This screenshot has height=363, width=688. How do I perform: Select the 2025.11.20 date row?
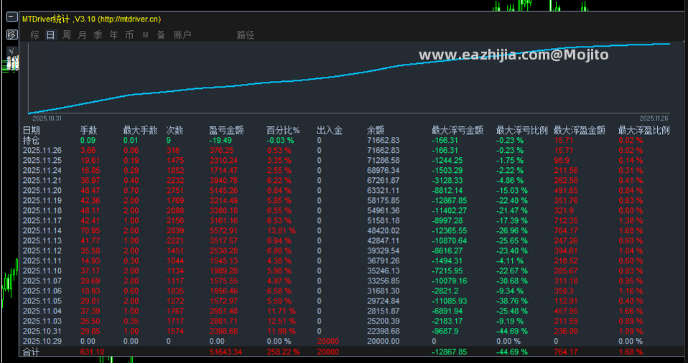pyautogui.click(x=42, y=191)
